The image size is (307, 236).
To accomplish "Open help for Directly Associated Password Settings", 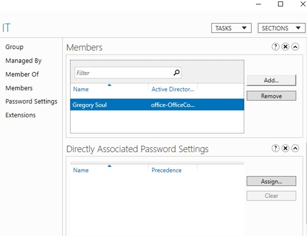I will (x=276, y=148).
